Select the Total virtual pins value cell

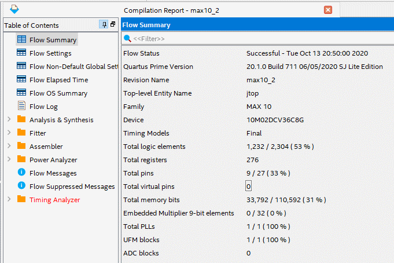(x=248, y=187)
